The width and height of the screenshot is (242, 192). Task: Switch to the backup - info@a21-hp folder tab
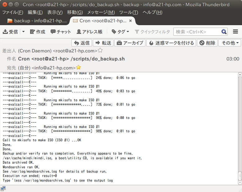[x=37, y=21]
